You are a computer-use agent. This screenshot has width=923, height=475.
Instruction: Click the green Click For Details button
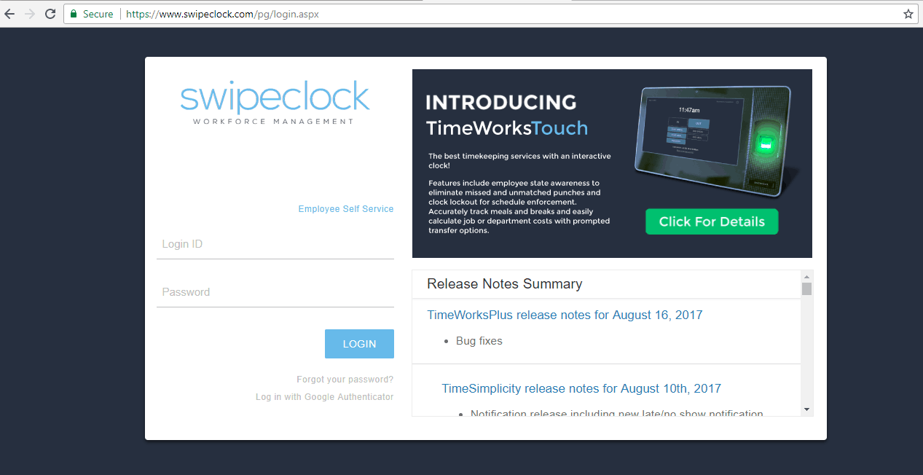(712, 221)
